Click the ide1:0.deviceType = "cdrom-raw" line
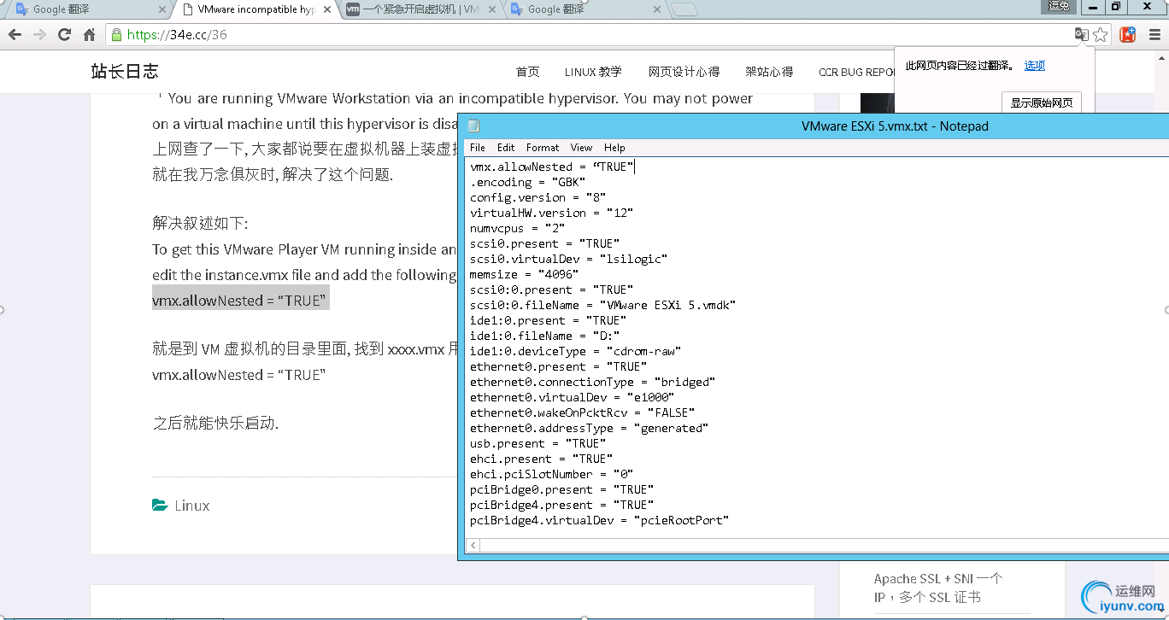Screen dimensions: 1169x620 point(576,351)
